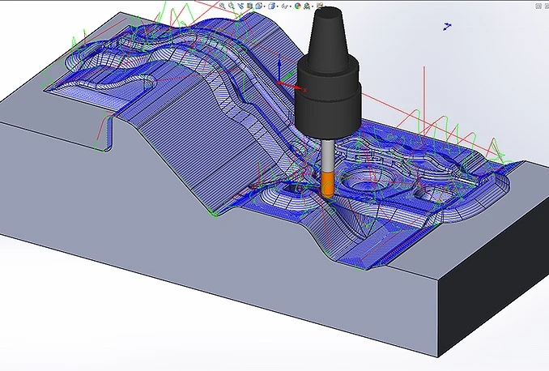The image size is (549, 371).
Task: Toggle the Section View icon
Action: click(249, 6)
